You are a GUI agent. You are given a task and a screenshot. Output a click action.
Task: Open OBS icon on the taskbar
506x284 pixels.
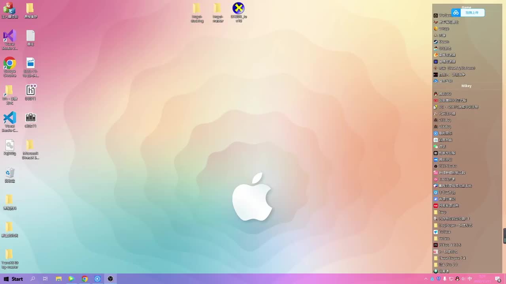coord(110,279)
